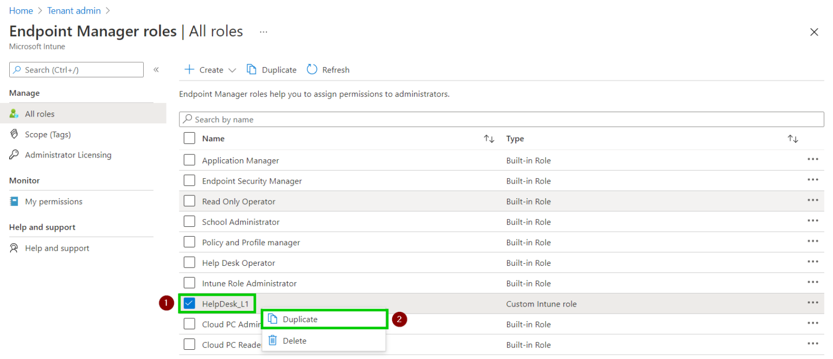Go to Tenant admin breadcrumb link
The image size is (833, 359).
(x=73, y=10)
